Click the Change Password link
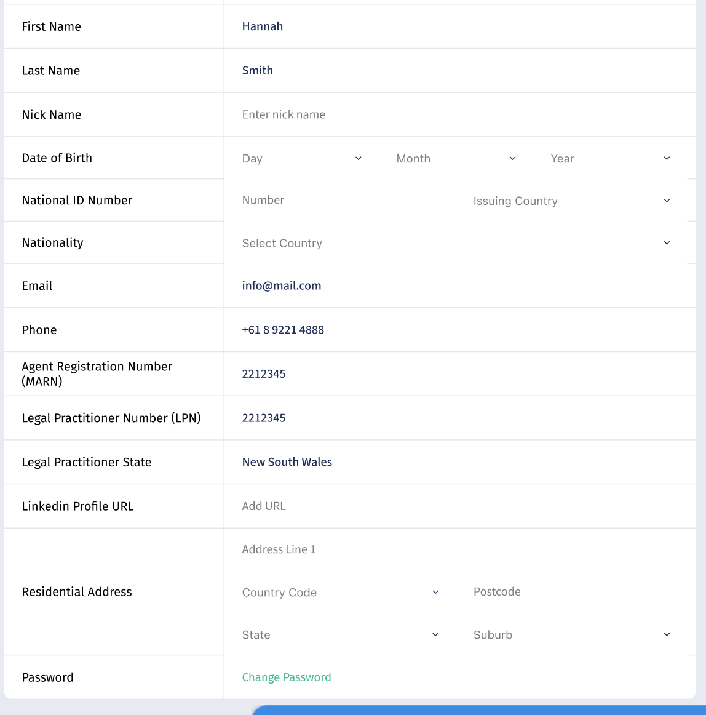Image resolution: width=706 pixels, height=715 pixels. click(287, 677)
